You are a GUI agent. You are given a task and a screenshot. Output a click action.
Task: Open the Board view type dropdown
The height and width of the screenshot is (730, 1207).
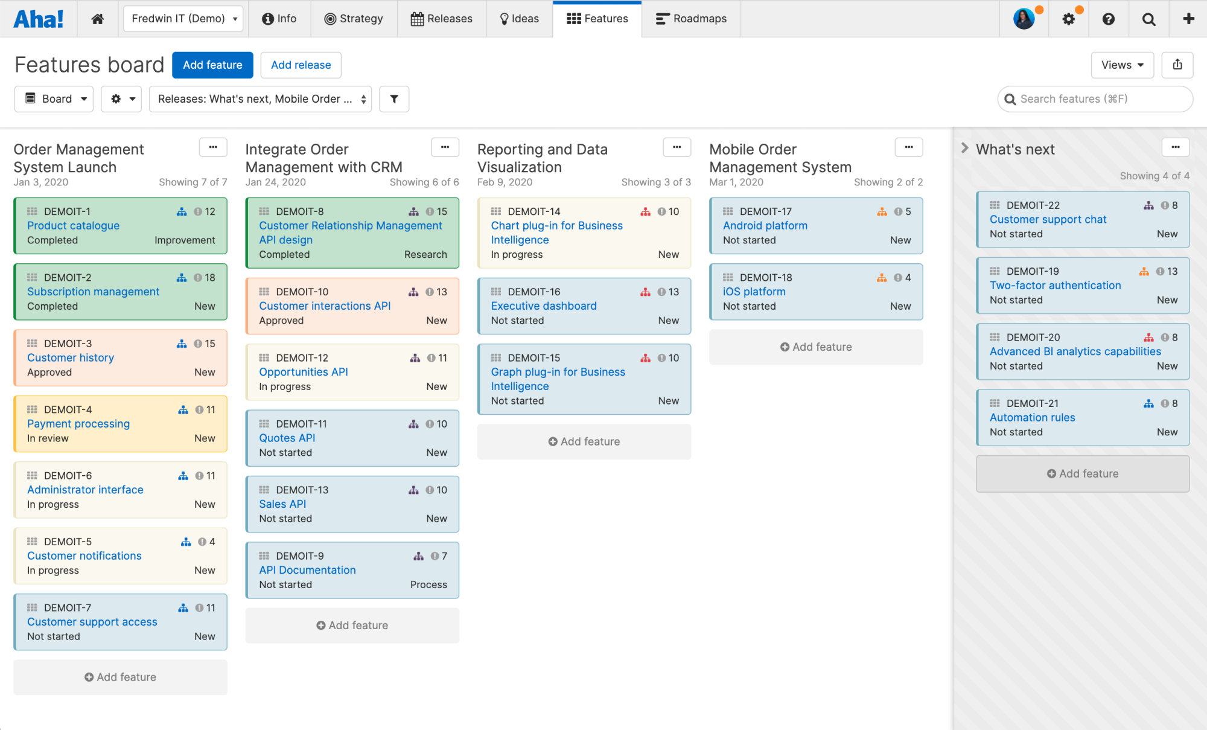pyautogui.click(x=54, y=99)
